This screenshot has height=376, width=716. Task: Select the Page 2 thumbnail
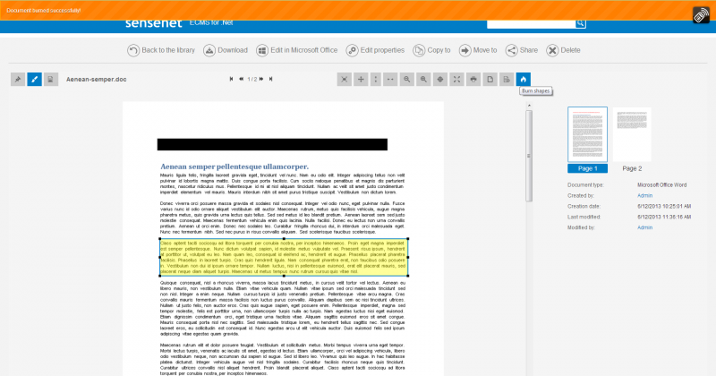tap(632, 134)
